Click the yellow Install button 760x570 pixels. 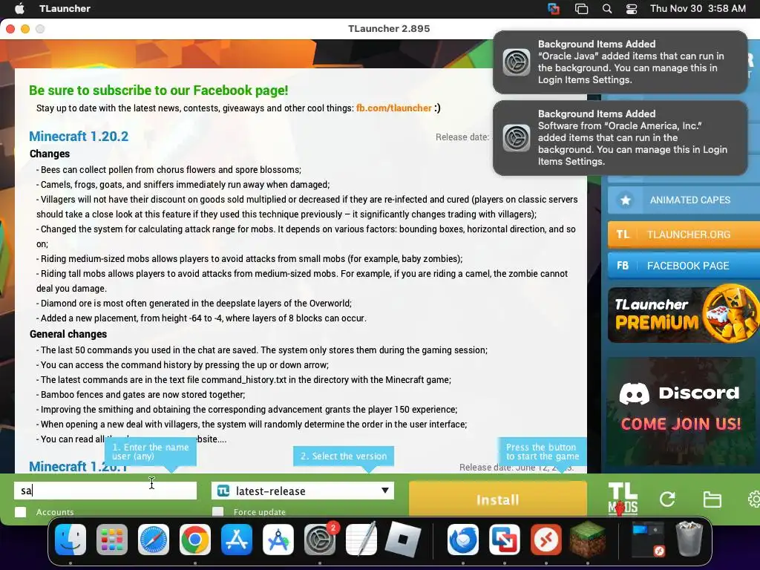point(498,499)
